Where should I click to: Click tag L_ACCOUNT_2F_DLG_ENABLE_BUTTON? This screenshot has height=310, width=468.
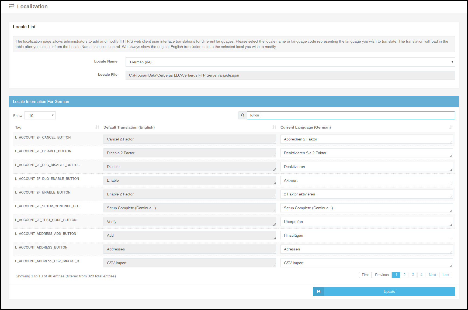pyautogui.click(x=47, y=179)
